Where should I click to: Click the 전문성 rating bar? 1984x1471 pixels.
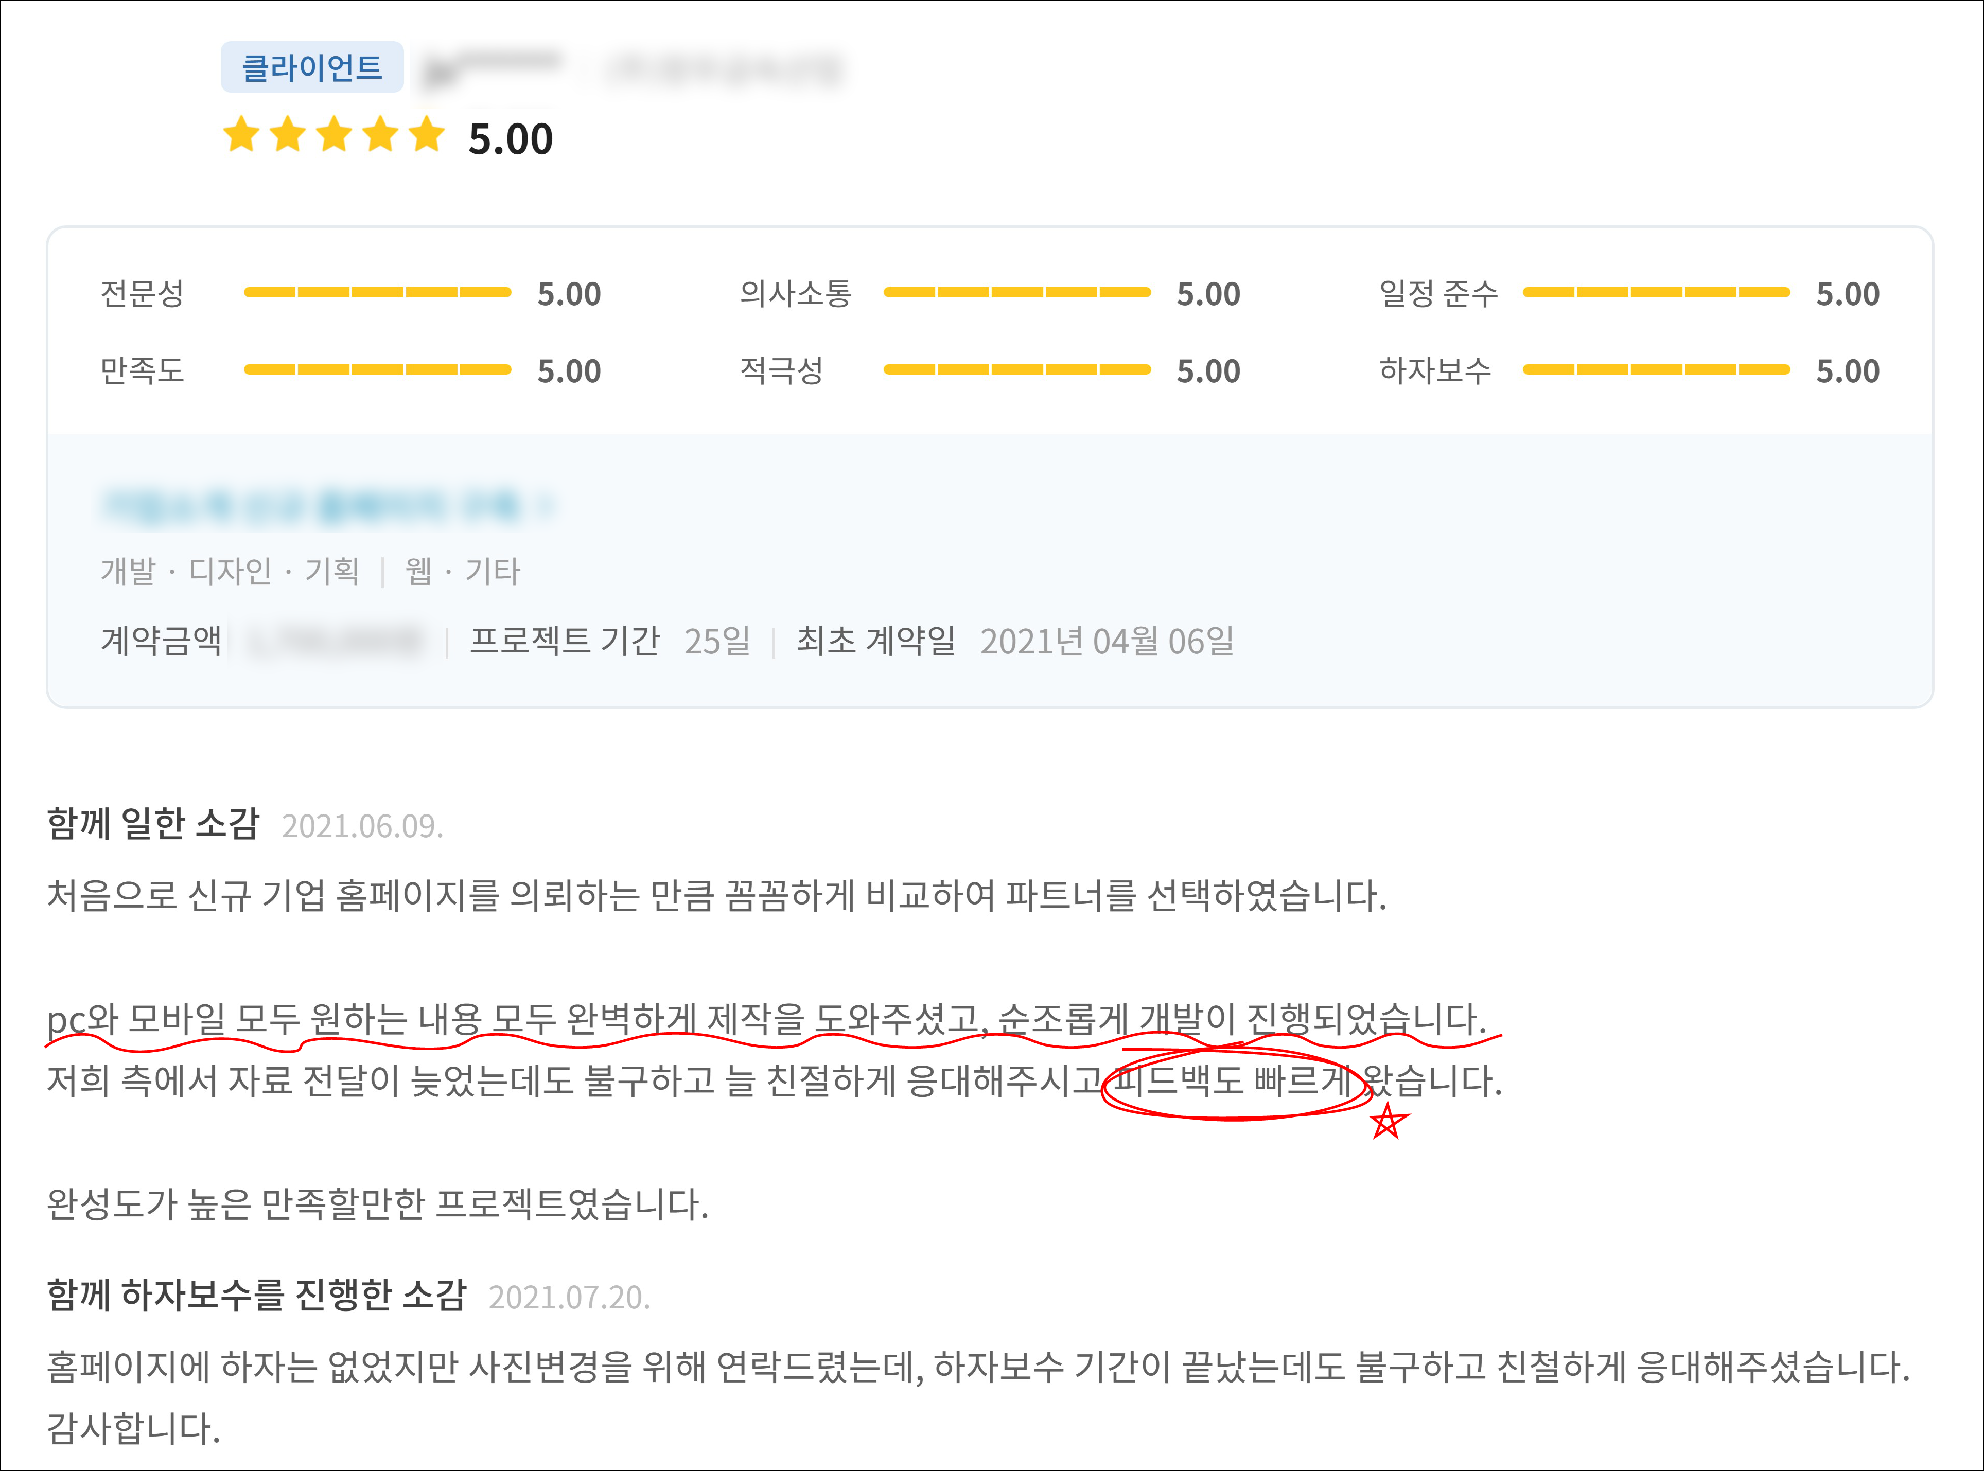[x=377, y=292]
